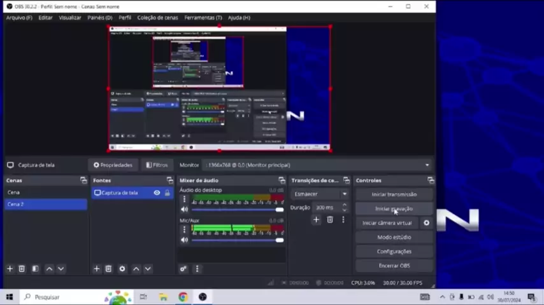Screen dimensions: 544x305
Task: Open virtual camera settings gear
Action: point(426,223)
